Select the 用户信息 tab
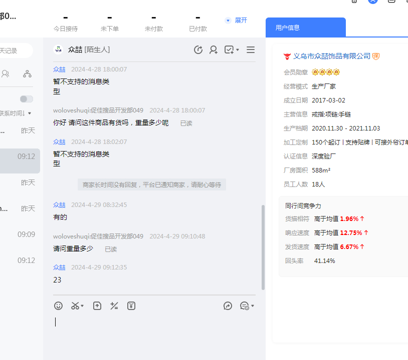Screen dimensions: 408x360 288,27
